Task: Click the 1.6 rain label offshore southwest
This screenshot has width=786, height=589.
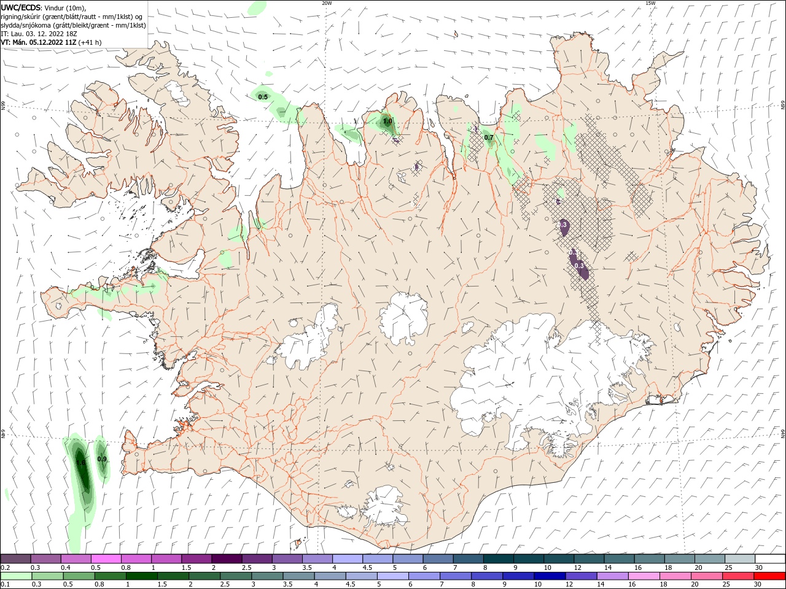Action: click(x=80, y=463)
